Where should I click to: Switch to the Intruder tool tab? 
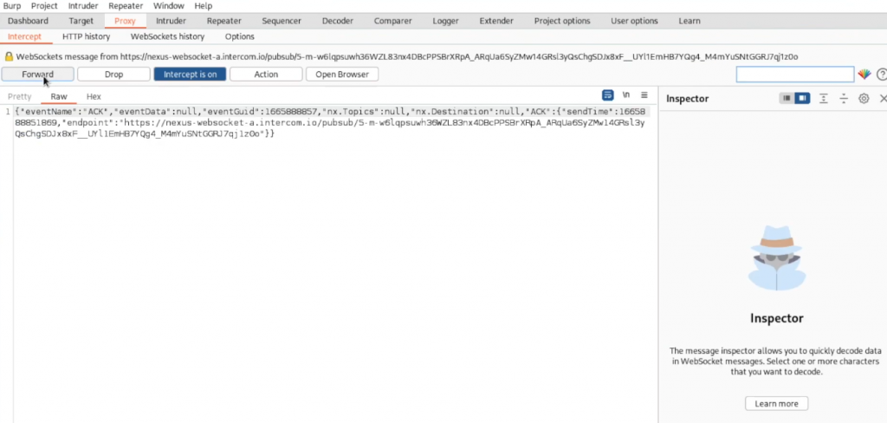pyautogui.click(x=171, y=21)
